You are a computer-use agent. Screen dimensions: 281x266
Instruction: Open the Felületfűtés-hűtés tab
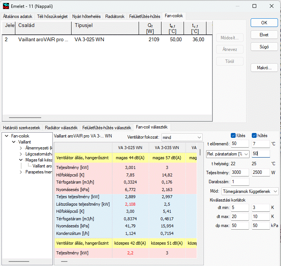[x=145, y=16]
